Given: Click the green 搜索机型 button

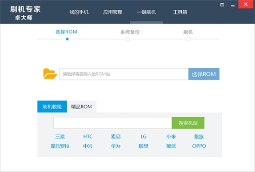Looking at the screenshot, I should click(x=188, y=123).
